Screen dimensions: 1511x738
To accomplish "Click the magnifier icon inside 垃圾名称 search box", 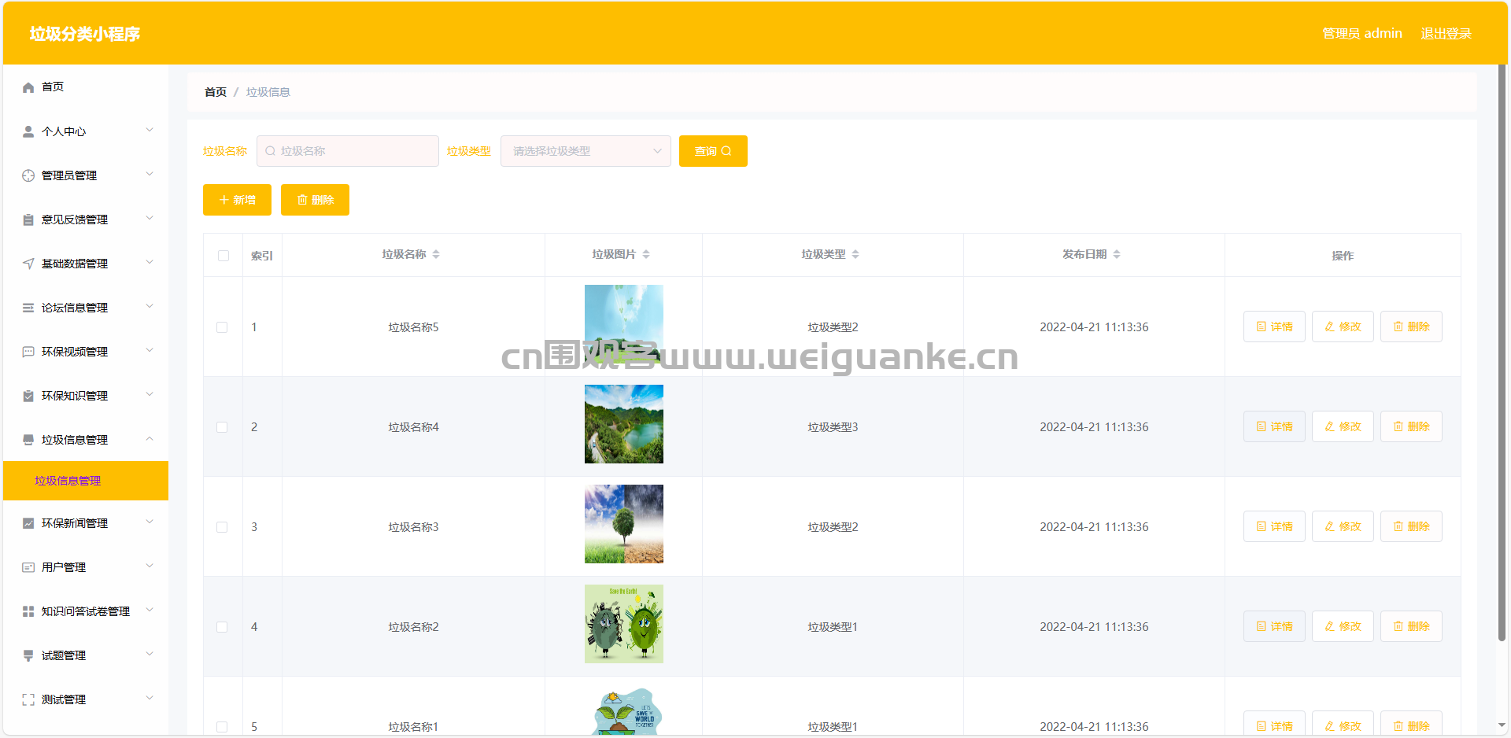I will pos(271,151).
